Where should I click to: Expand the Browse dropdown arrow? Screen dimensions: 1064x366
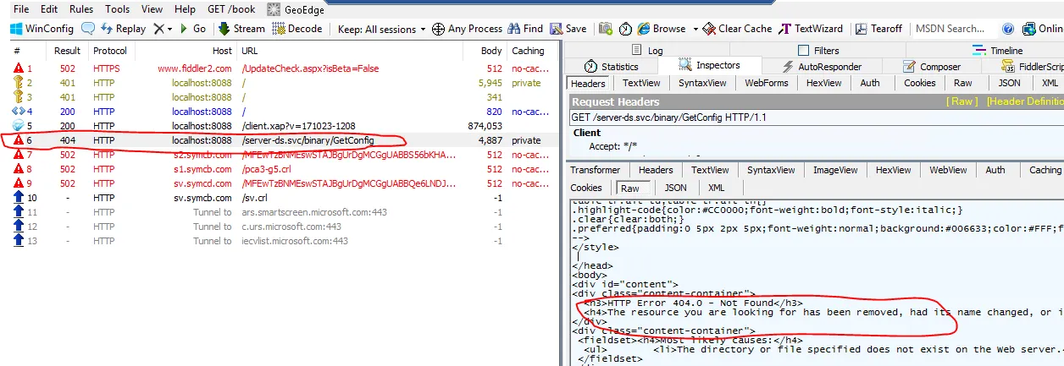(x=695, y=29)
